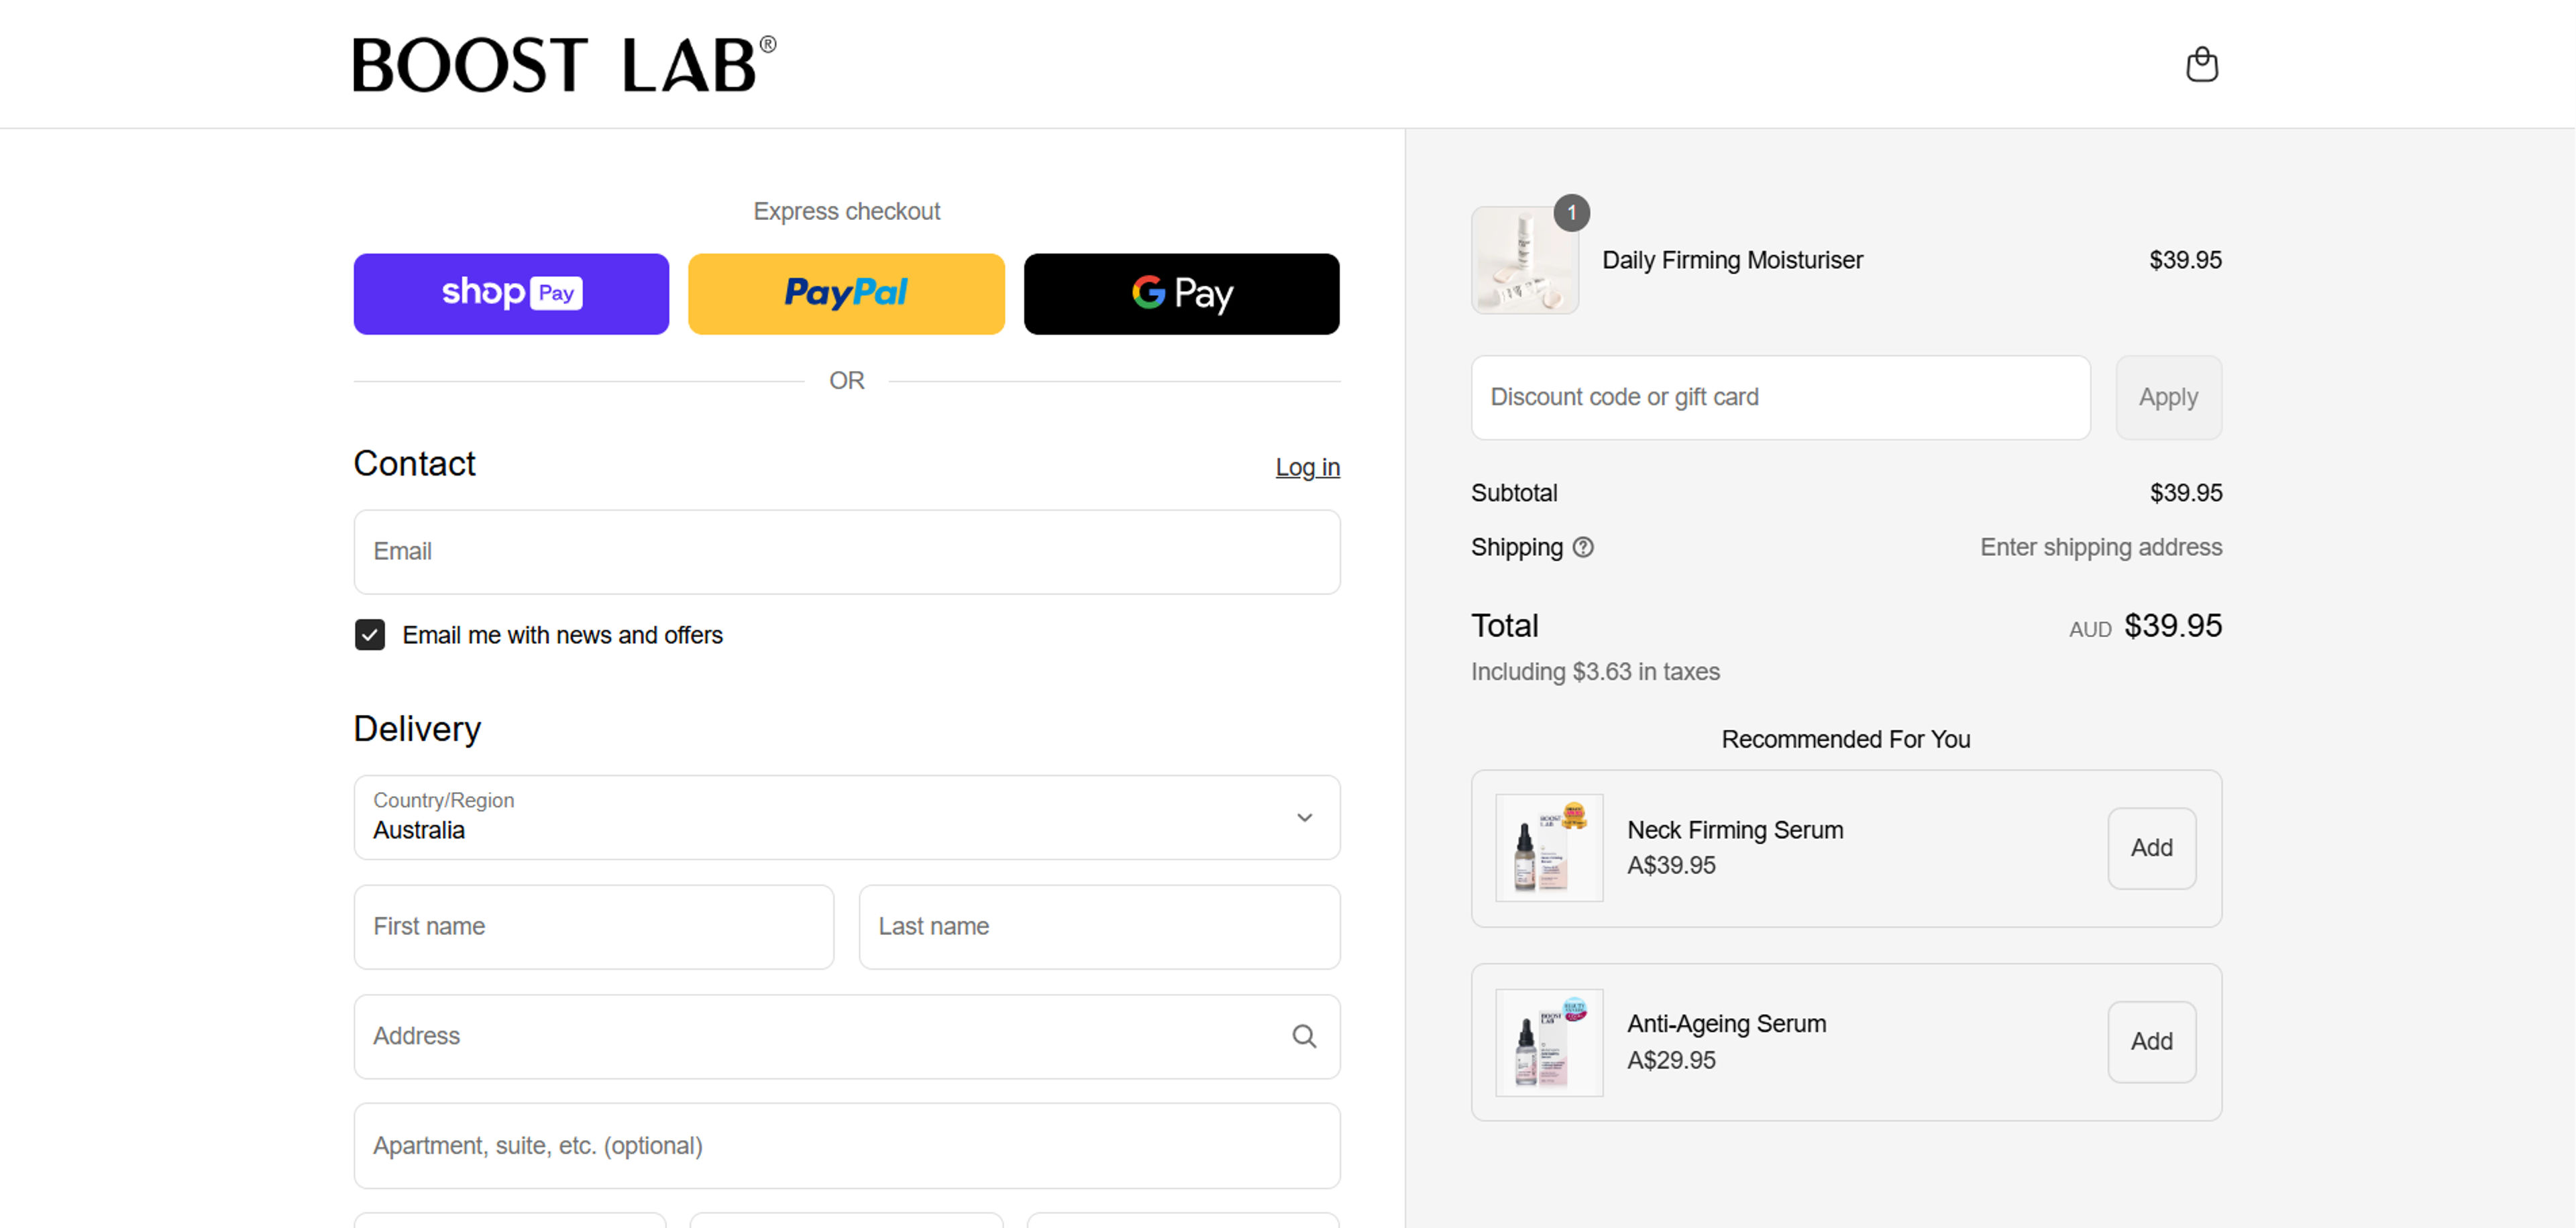Click the Enter shipping address text
2576x1228 pixels.
click(x=2101, y=547)
